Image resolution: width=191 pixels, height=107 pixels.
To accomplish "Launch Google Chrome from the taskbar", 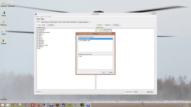I will pos(14,105).
